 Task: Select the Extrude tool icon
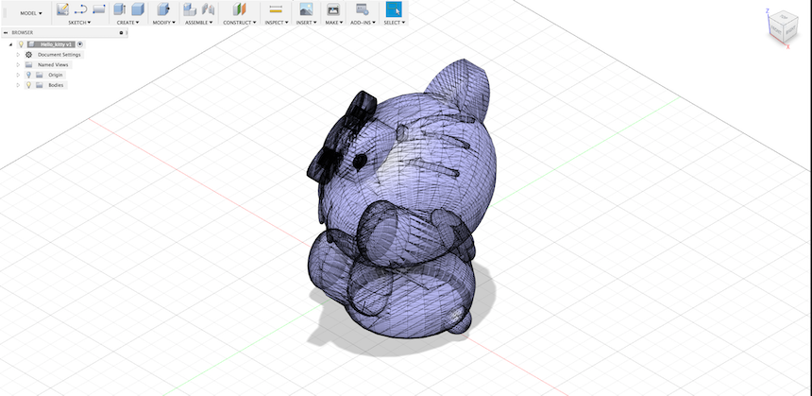[x=120, y=9]
